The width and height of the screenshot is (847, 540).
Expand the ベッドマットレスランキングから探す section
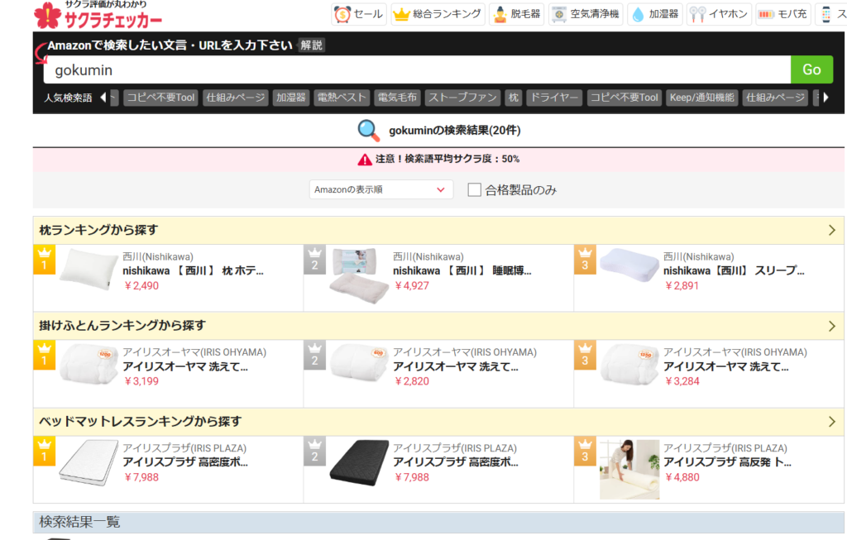[831, 422]
